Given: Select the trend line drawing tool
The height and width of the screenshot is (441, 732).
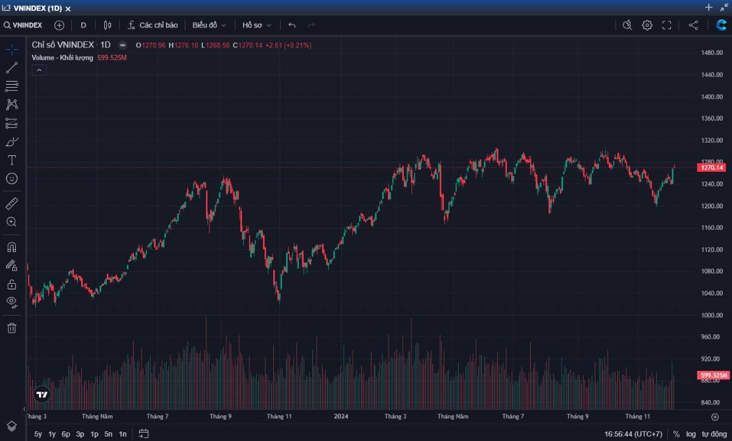Looking at the screenshot, I should coord(12,68).
